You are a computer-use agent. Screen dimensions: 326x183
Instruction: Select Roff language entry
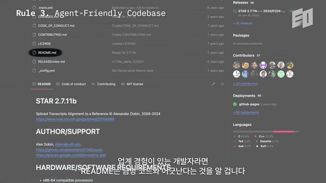pos(265,146)
